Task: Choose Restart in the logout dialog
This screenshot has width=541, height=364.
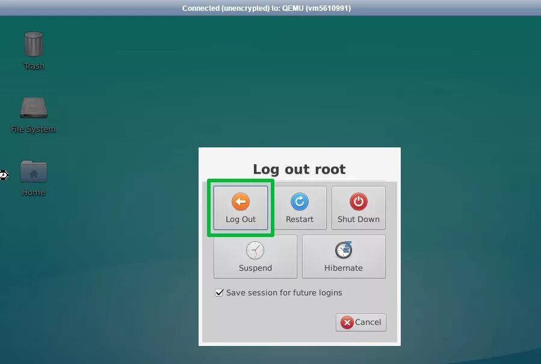Action: coord(300,208)
